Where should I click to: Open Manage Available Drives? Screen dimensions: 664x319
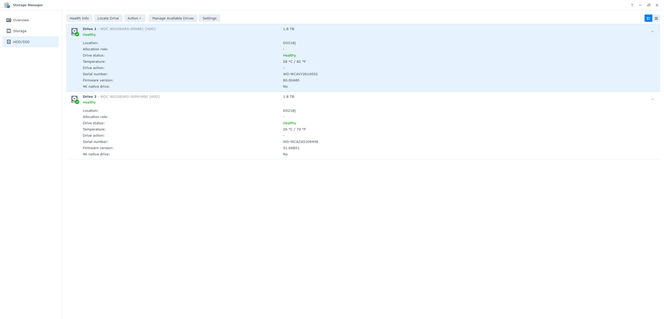coord(173,18)
